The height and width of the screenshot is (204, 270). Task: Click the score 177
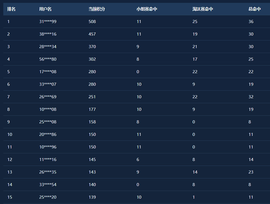(x=92, y=109)
